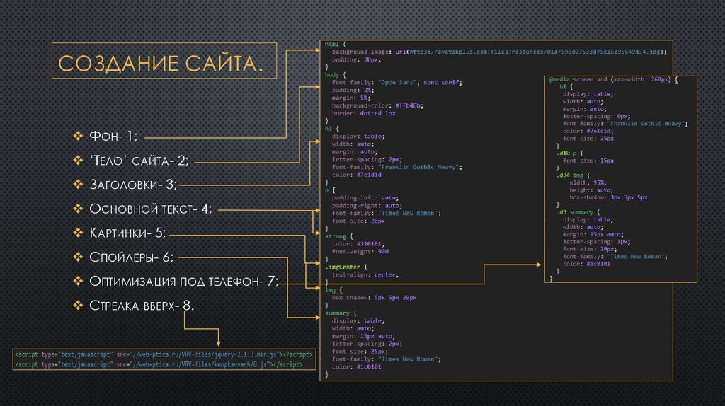The height and width of the screenshot is (406, 725).
Task: Click the diamond bullet beside Основной текст- 4
Action: click(79, 209)
